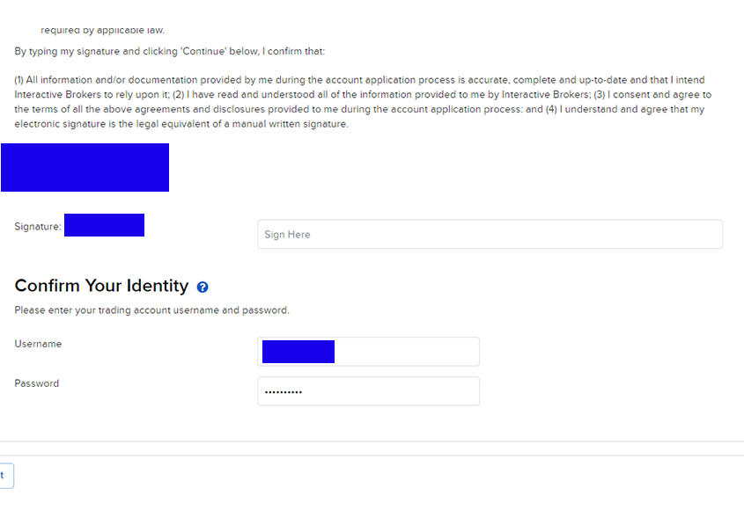The width and height of the screenshot is (744, 517).
Task: Click the 'electronic signature is the legal equivalent' line
Action: [181, 124]
